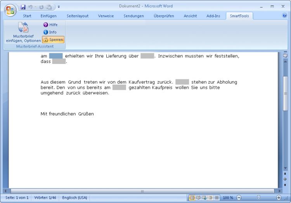Image resolution: width=291 pixels, height=203 pixels.
Task: Click the Office button orb
Action: pos(10,10)
